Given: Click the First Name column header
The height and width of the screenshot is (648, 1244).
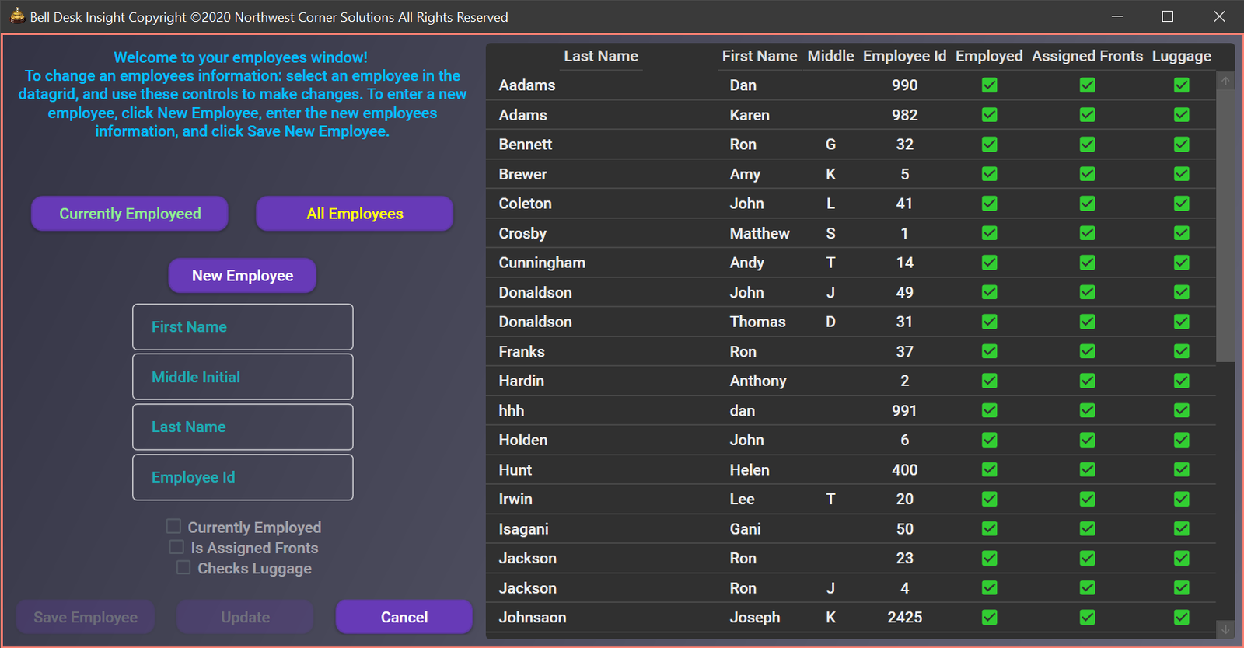Looking at the screenshot, I should pos(759,56).
